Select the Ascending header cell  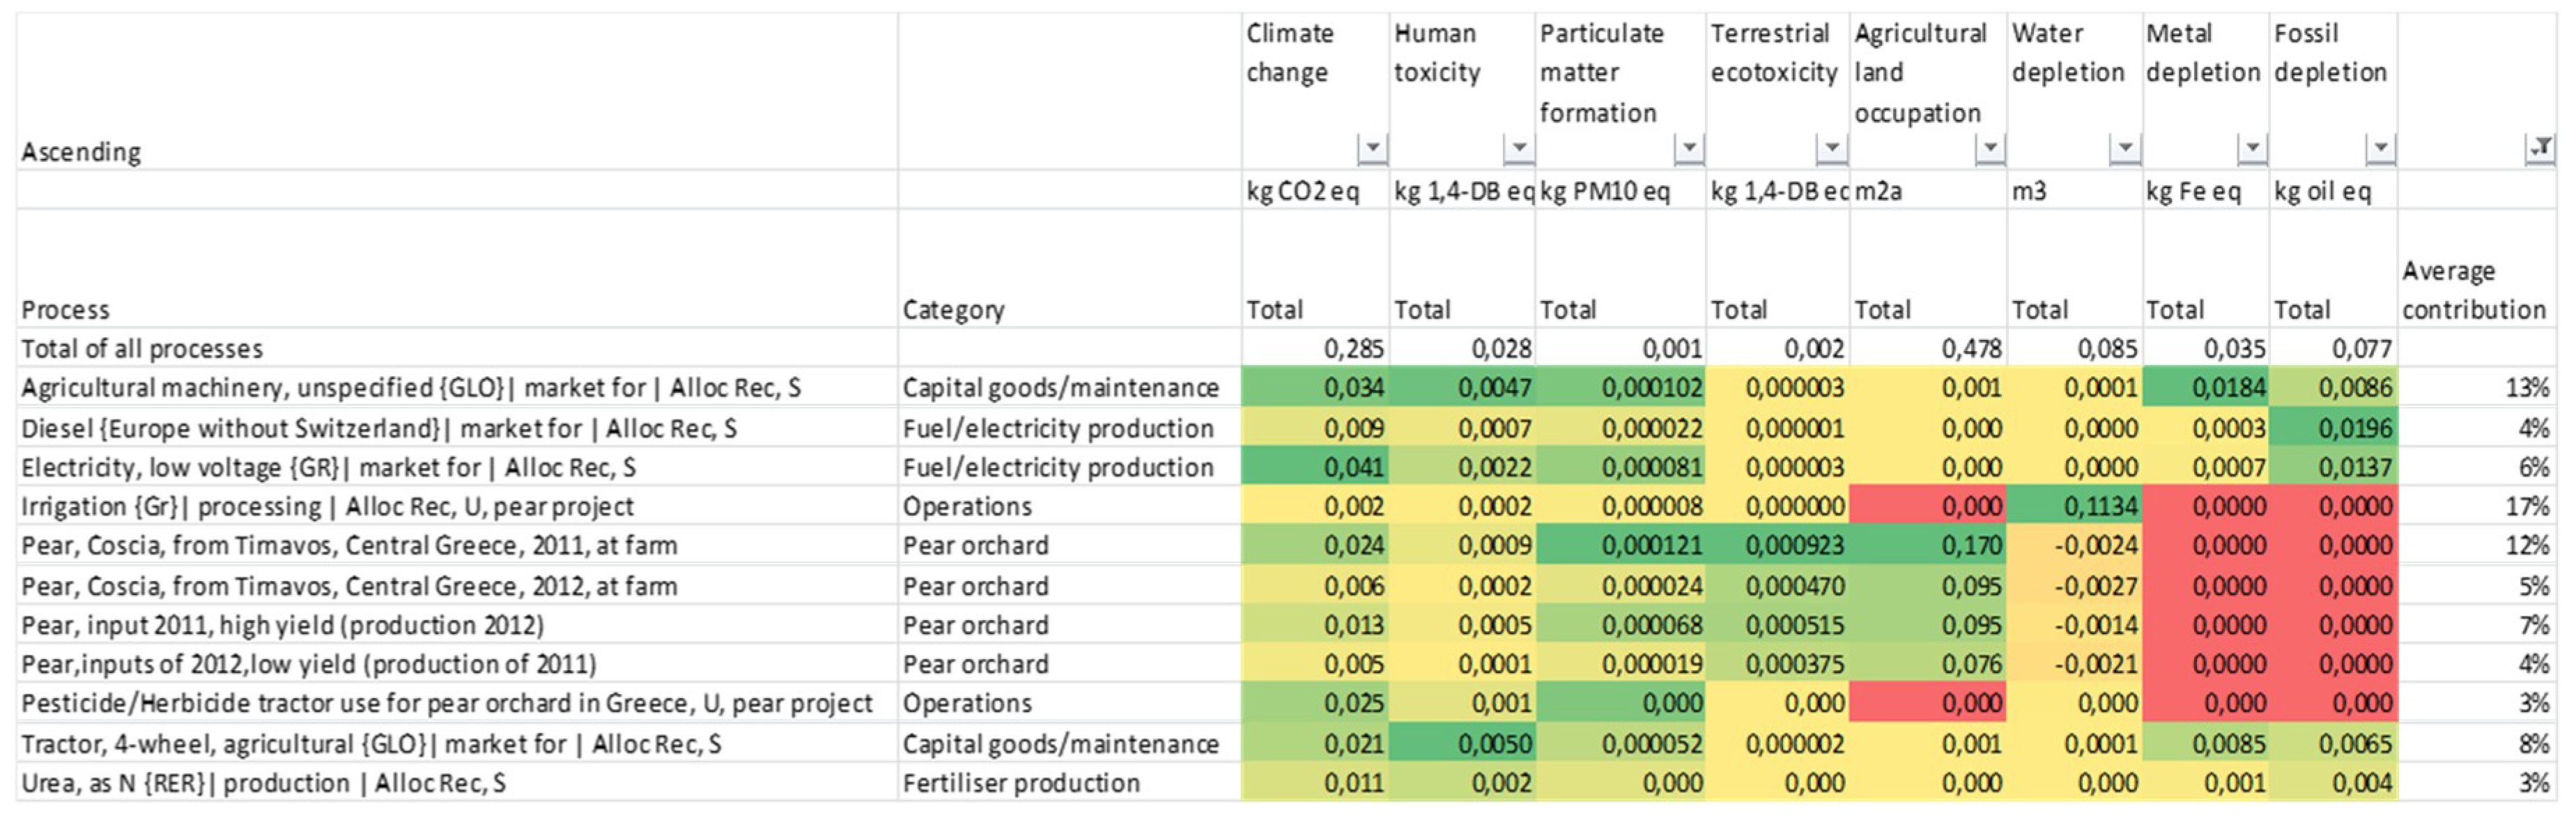(82, 152)
